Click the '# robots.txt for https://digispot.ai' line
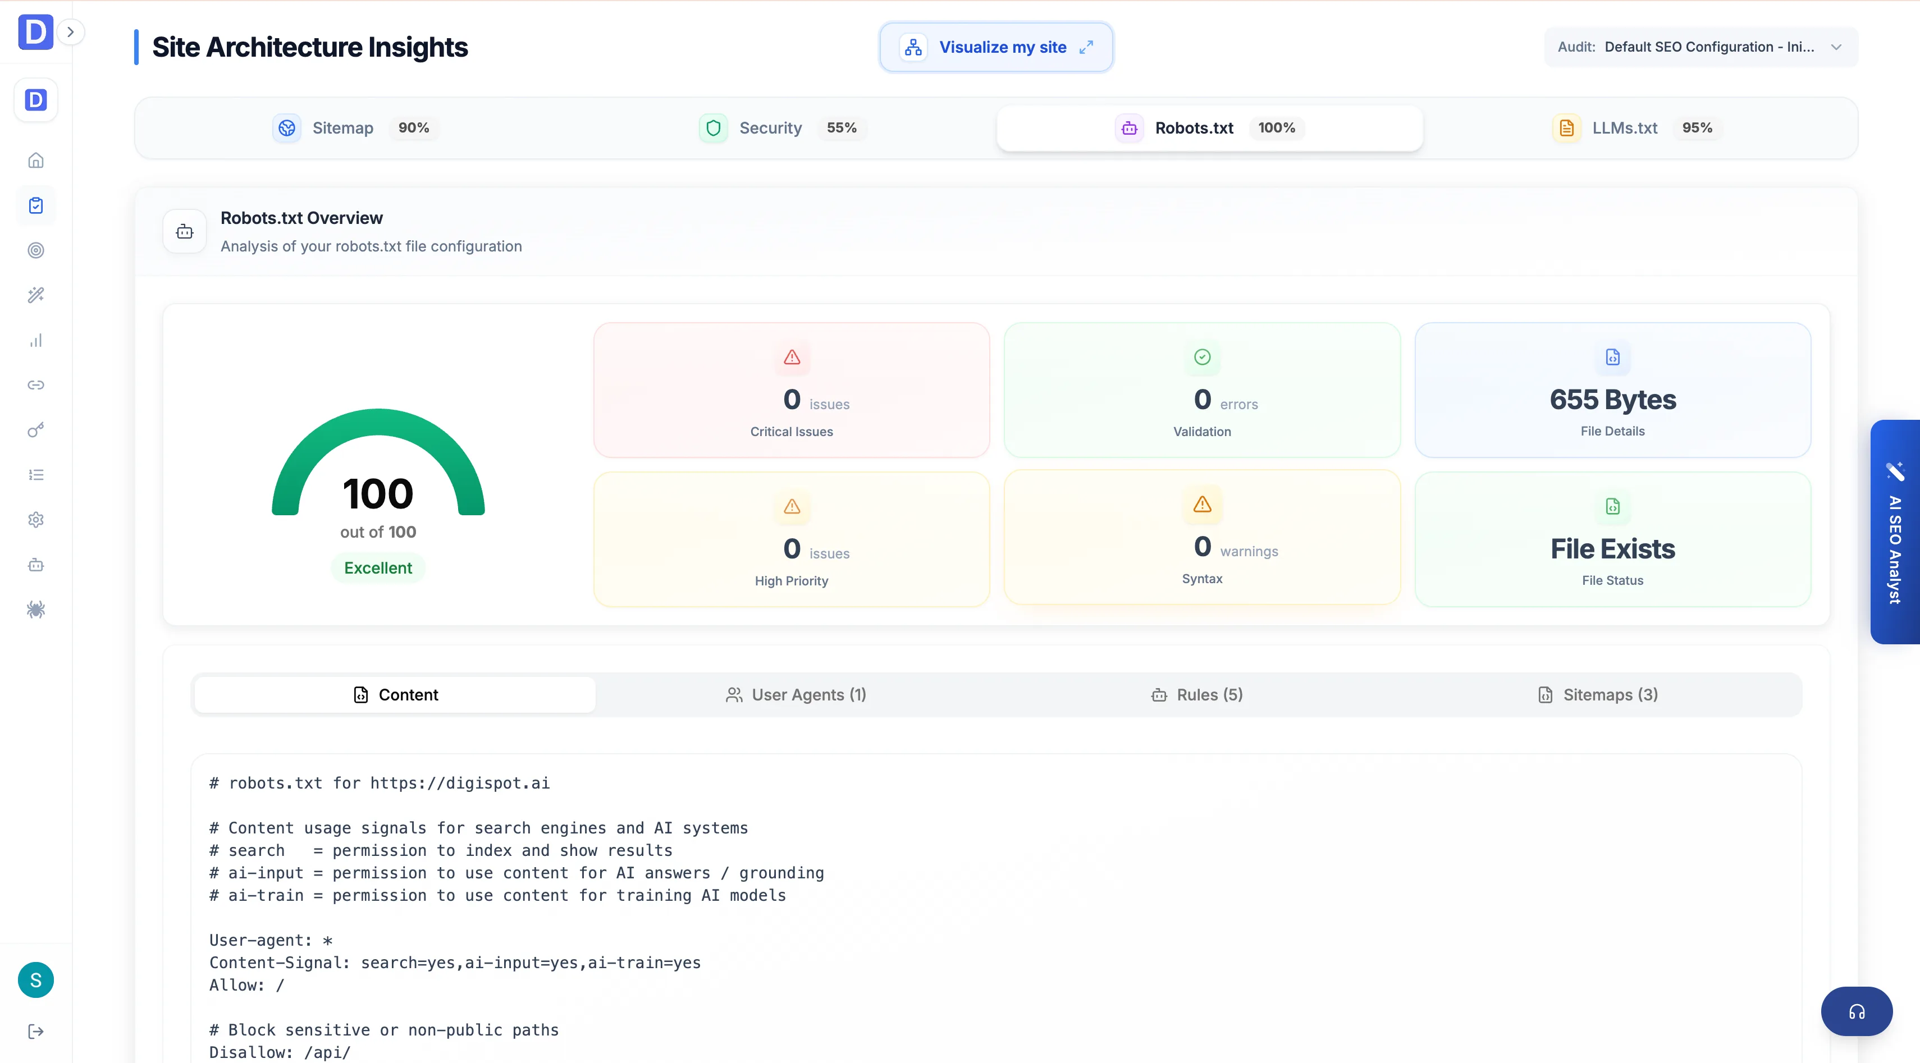The image size is (1920, 1063). point(380,783)
